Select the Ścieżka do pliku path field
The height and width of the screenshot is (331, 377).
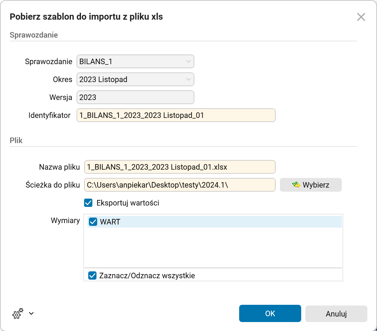pos(180,185)
